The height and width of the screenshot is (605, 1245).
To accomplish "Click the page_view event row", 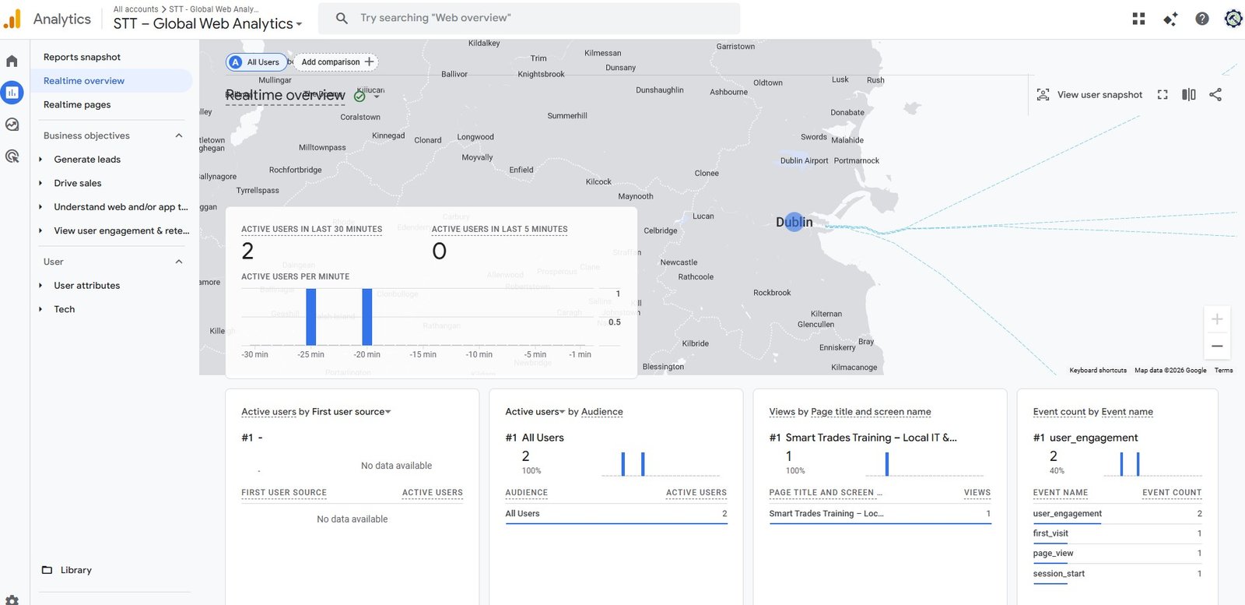I will (x=1117, y=554).
